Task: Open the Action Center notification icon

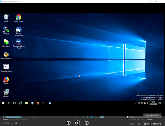Action: click(x=160, y=103)
